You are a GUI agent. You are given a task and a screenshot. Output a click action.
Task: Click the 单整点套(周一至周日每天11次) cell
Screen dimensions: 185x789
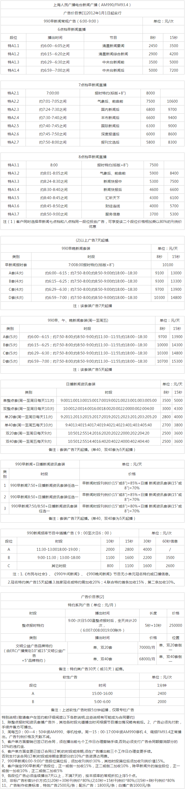(x=28, y=401)
